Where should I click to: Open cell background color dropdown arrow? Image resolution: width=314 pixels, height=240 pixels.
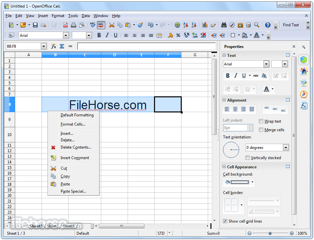click(252, 182)
